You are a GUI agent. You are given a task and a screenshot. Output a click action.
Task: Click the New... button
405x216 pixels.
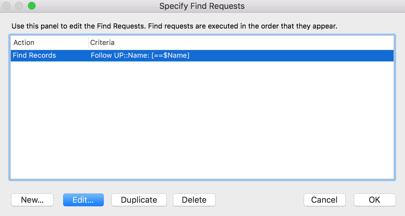[x=32, y=200]
